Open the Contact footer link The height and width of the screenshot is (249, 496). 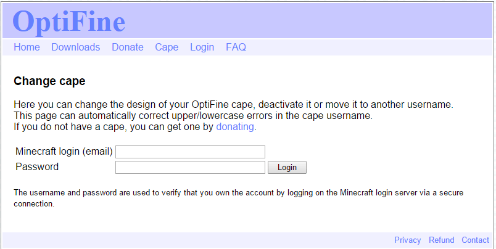pos(475,240)
